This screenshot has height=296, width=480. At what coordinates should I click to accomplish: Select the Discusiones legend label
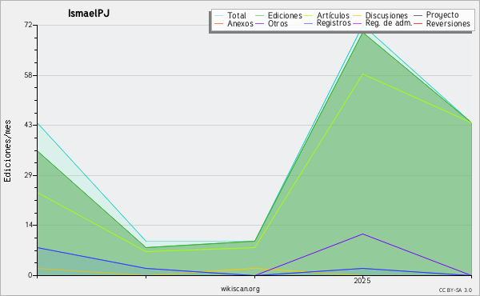pos(386,15)
